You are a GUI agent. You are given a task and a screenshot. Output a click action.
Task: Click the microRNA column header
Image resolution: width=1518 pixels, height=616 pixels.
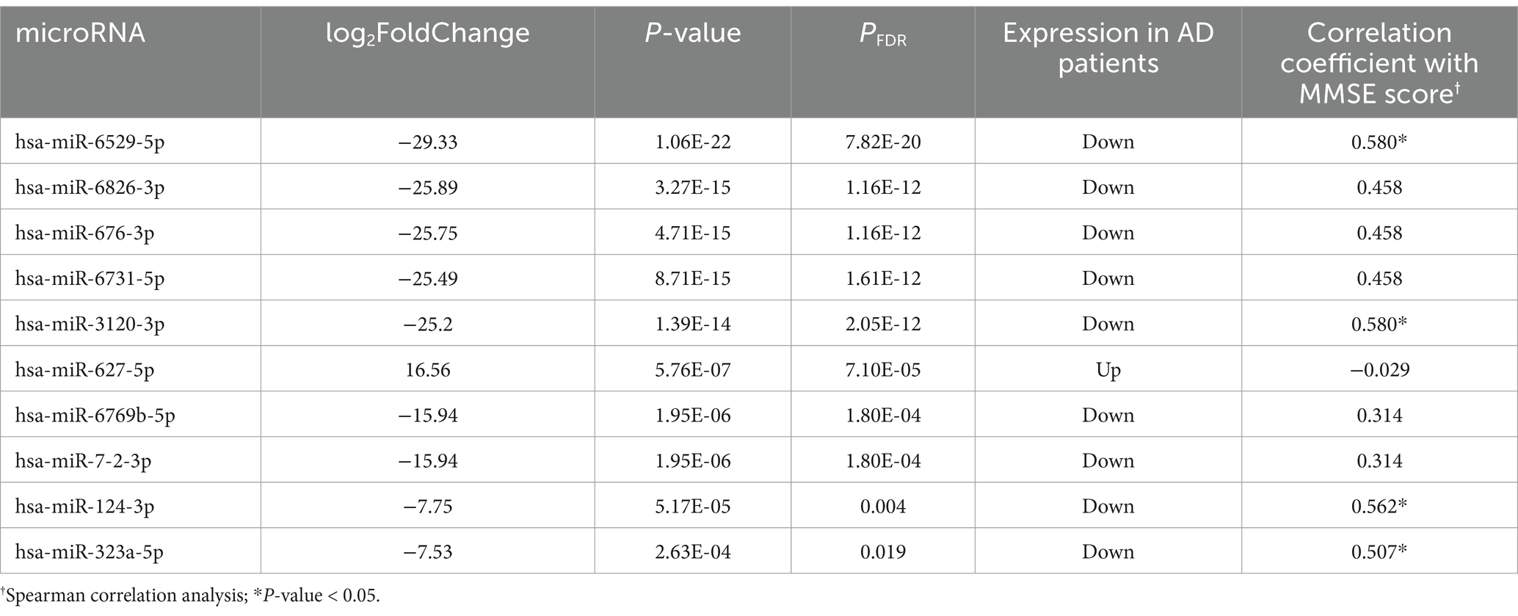(x=80, y=33)
